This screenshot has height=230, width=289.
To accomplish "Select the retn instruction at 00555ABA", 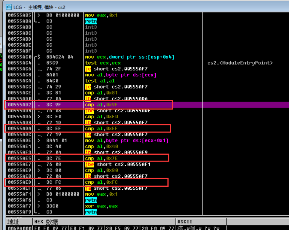I will tap(91, 21).
